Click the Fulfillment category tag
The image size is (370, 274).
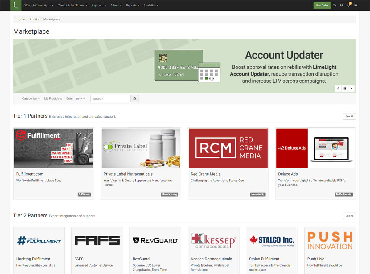(84, 194)
